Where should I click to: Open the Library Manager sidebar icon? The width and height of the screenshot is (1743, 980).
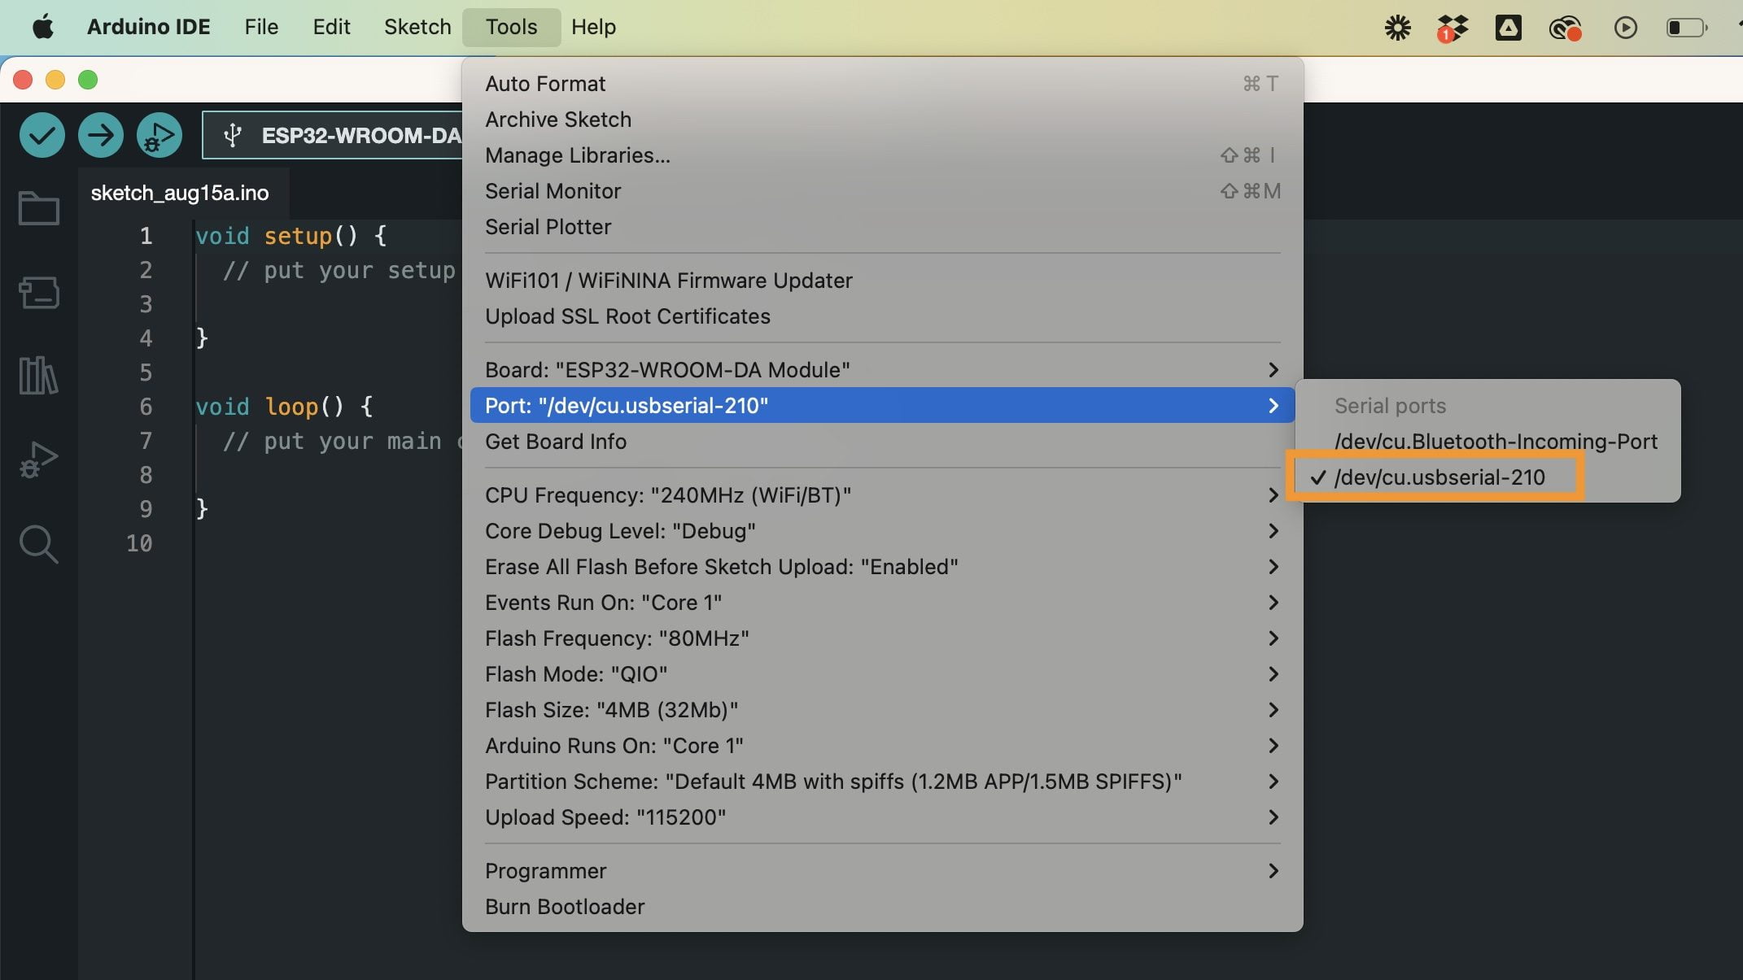[x=39, y=376]
